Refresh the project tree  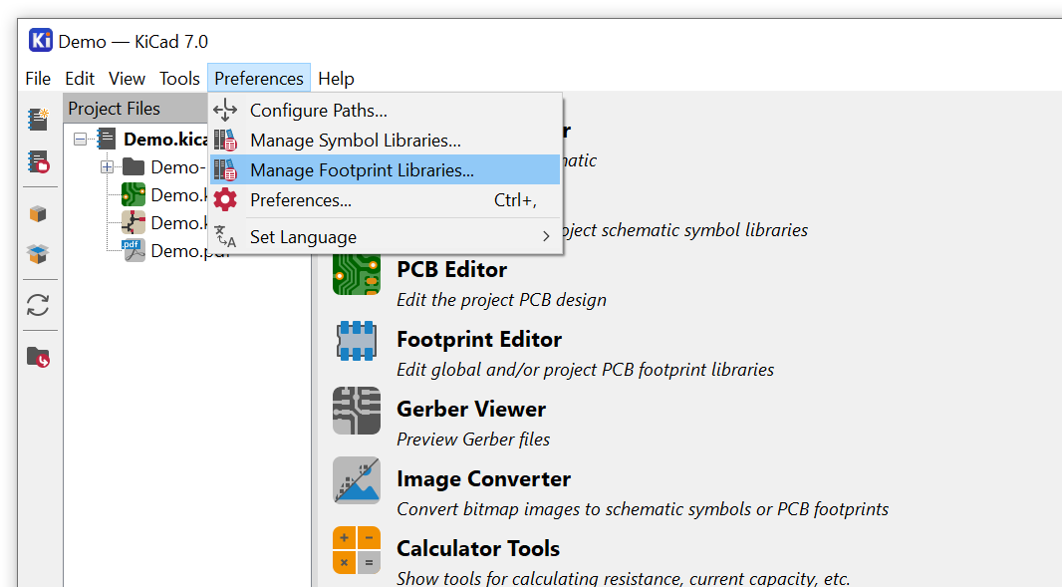tap(38, 305)
